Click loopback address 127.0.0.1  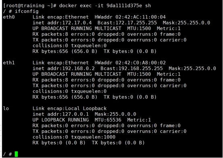point(61,114)
